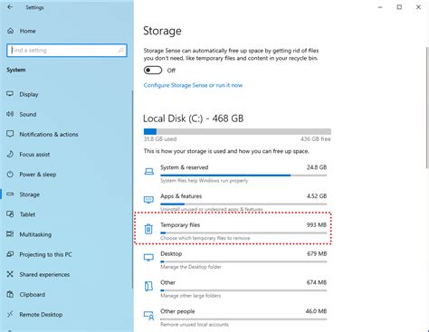Image resolution: width=429 pixels, height=332 pixels.
Task: Click the Find a setting search box
Action: click(x=67, y=50)
